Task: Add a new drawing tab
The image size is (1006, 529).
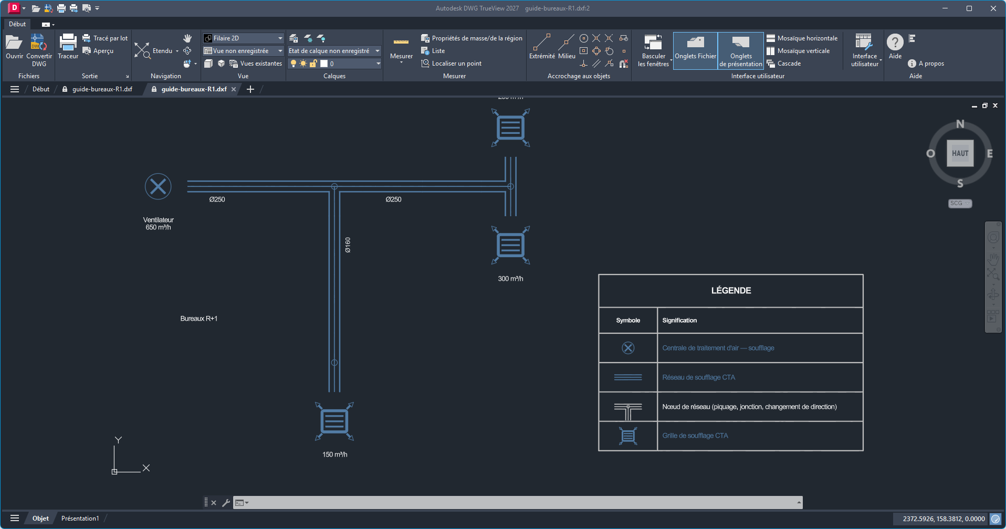Action: [250, 89]
